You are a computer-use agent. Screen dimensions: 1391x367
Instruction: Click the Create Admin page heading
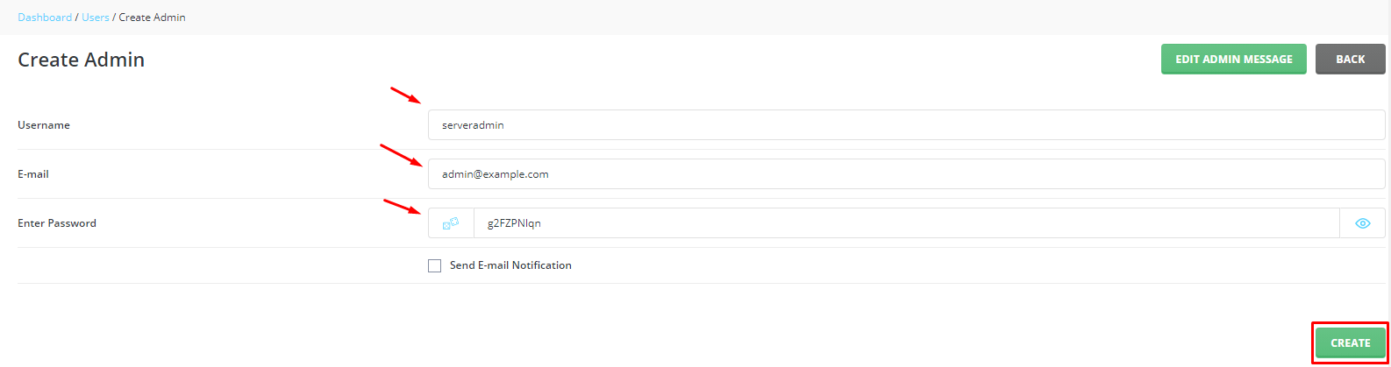pos(82,60)
